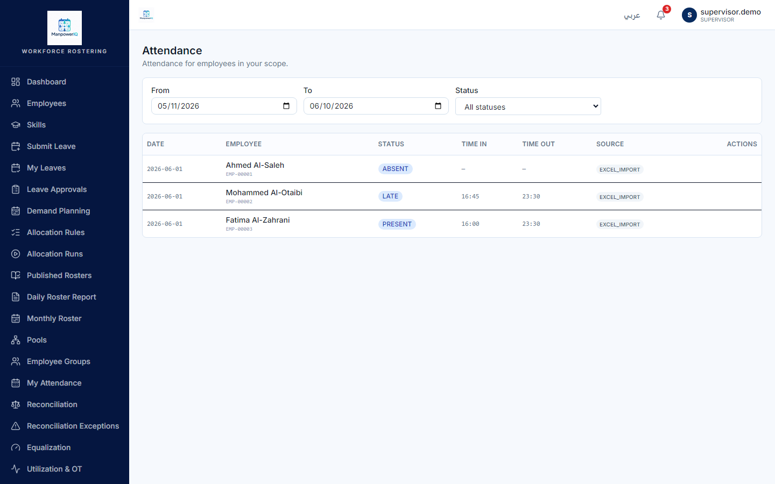The image size is (775, 484).
Task: Open Dashboard via its grid icon
Action: pos(16,82)
